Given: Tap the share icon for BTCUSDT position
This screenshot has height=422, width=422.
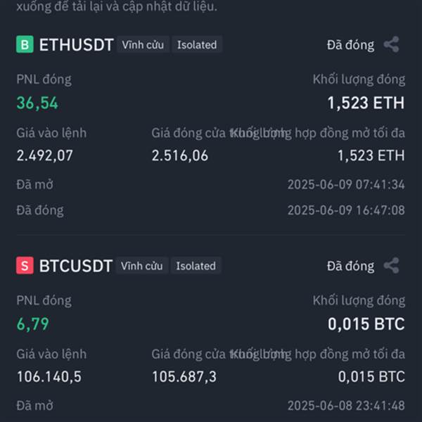Looking at the screenshot, I should tap(391, 265).
